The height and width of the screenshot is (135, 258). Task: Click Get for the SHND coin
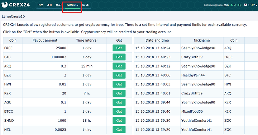(x=119, y=121)
